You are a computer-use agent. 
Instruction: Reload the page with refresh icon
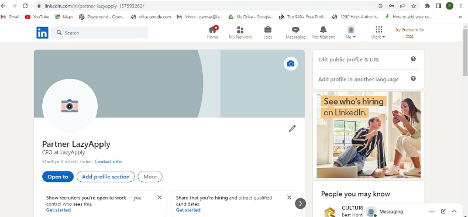pos(25,6)
